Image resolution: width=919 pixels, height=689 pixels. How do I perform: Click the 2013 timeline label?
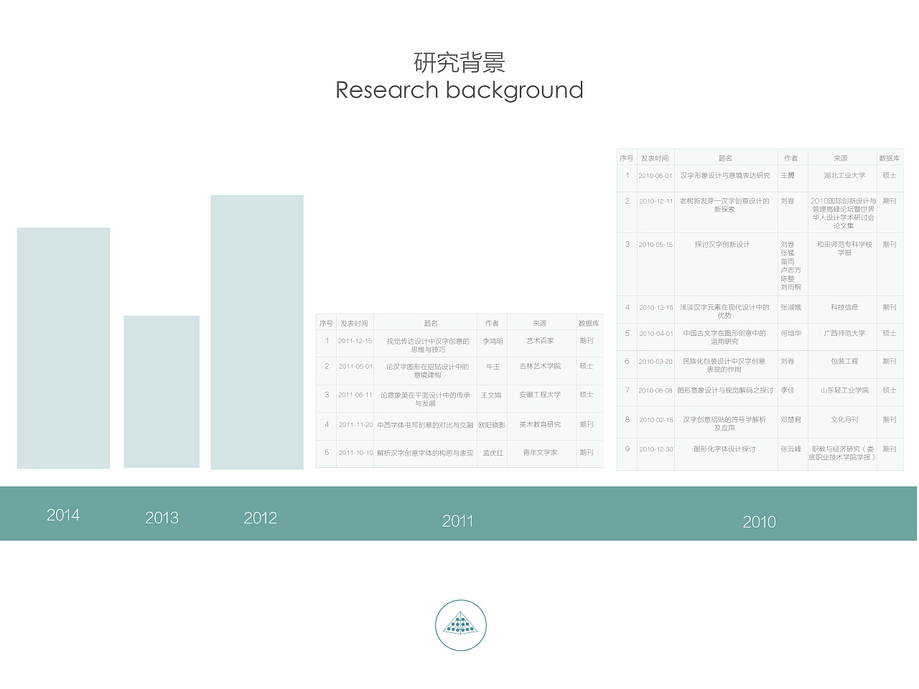tap(162, 517)
